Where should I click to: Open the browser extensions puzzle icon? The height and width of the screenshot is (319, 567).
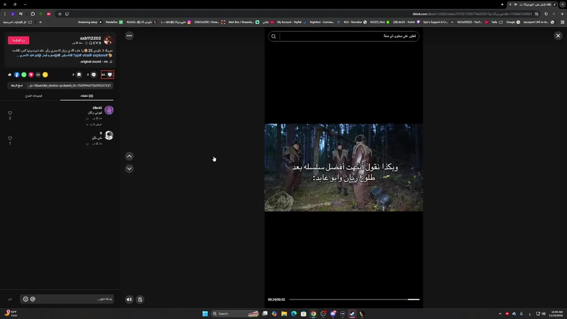[x=33, y=14]
